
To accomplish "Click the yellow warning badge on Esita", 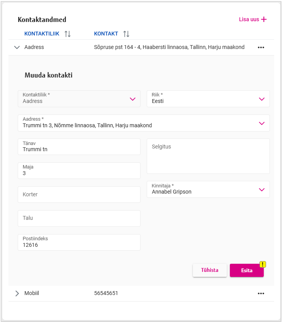I will coord(263,264).
